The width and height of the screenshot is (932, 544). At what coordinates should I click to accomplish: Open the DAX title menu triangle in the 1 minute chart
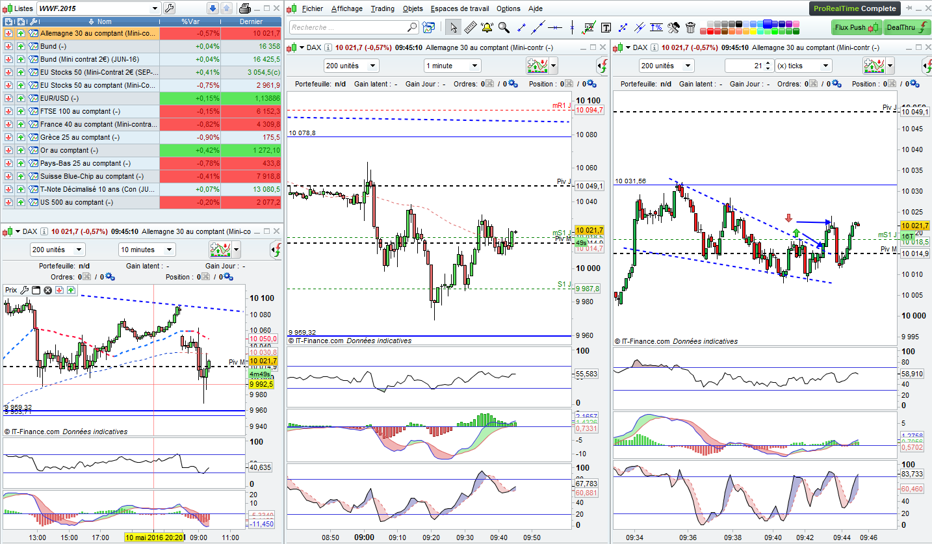pos(302,47)
